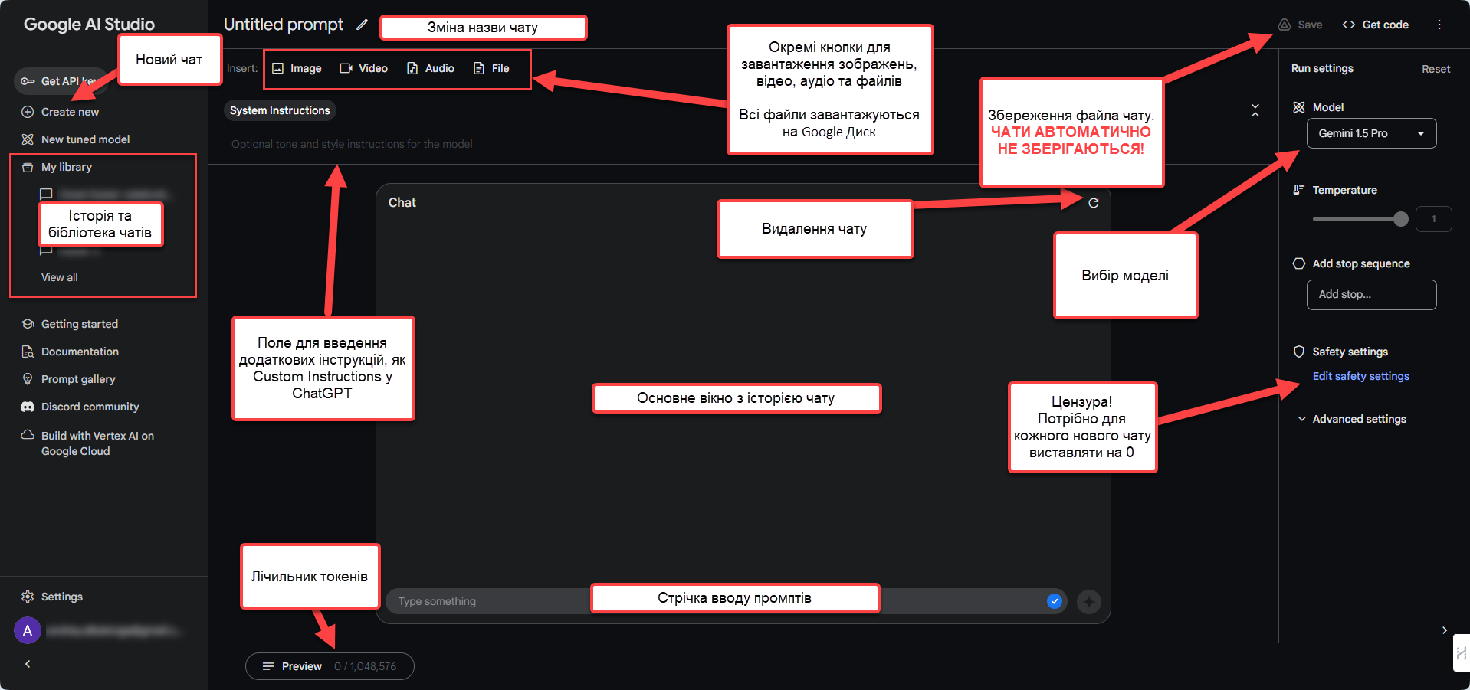Open Getting started page
Screen dimensions: 1470x690
pyautogui.click(x=70, y=324)
